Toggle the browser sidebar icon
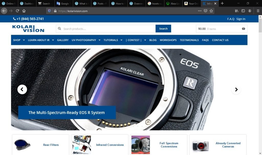Viewport: 262px width, 155px height. point(243,11)
